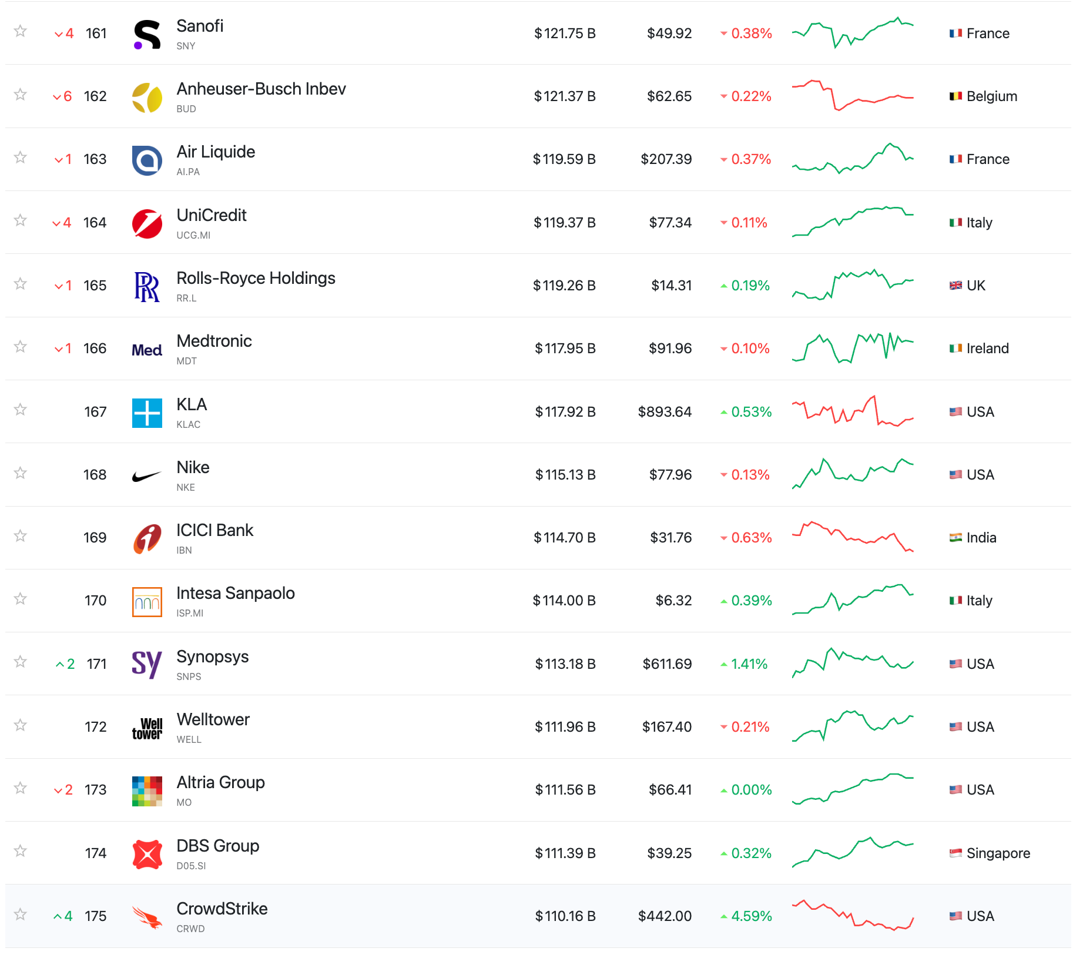The height and width of the screenshot is (958, 1073).
Task: Open the Rolls-Royce Holdings page
Action: 256,278
